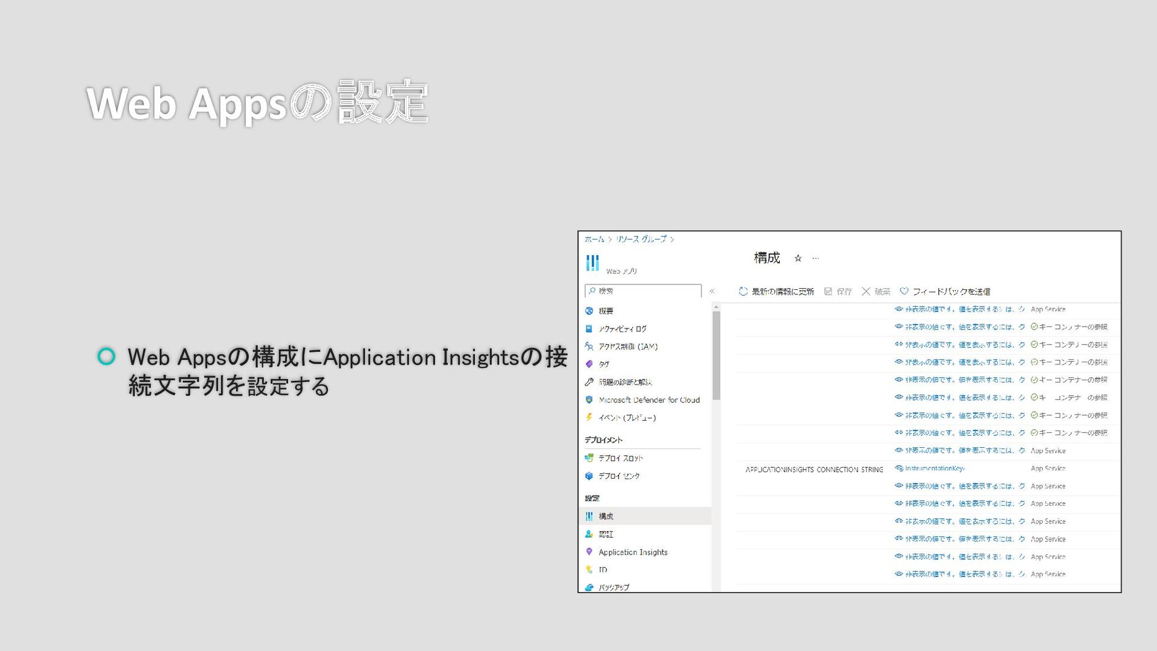Pin 構成 page with star icon
This screenshot has height=651, width=1157.
tap(798, 259)
